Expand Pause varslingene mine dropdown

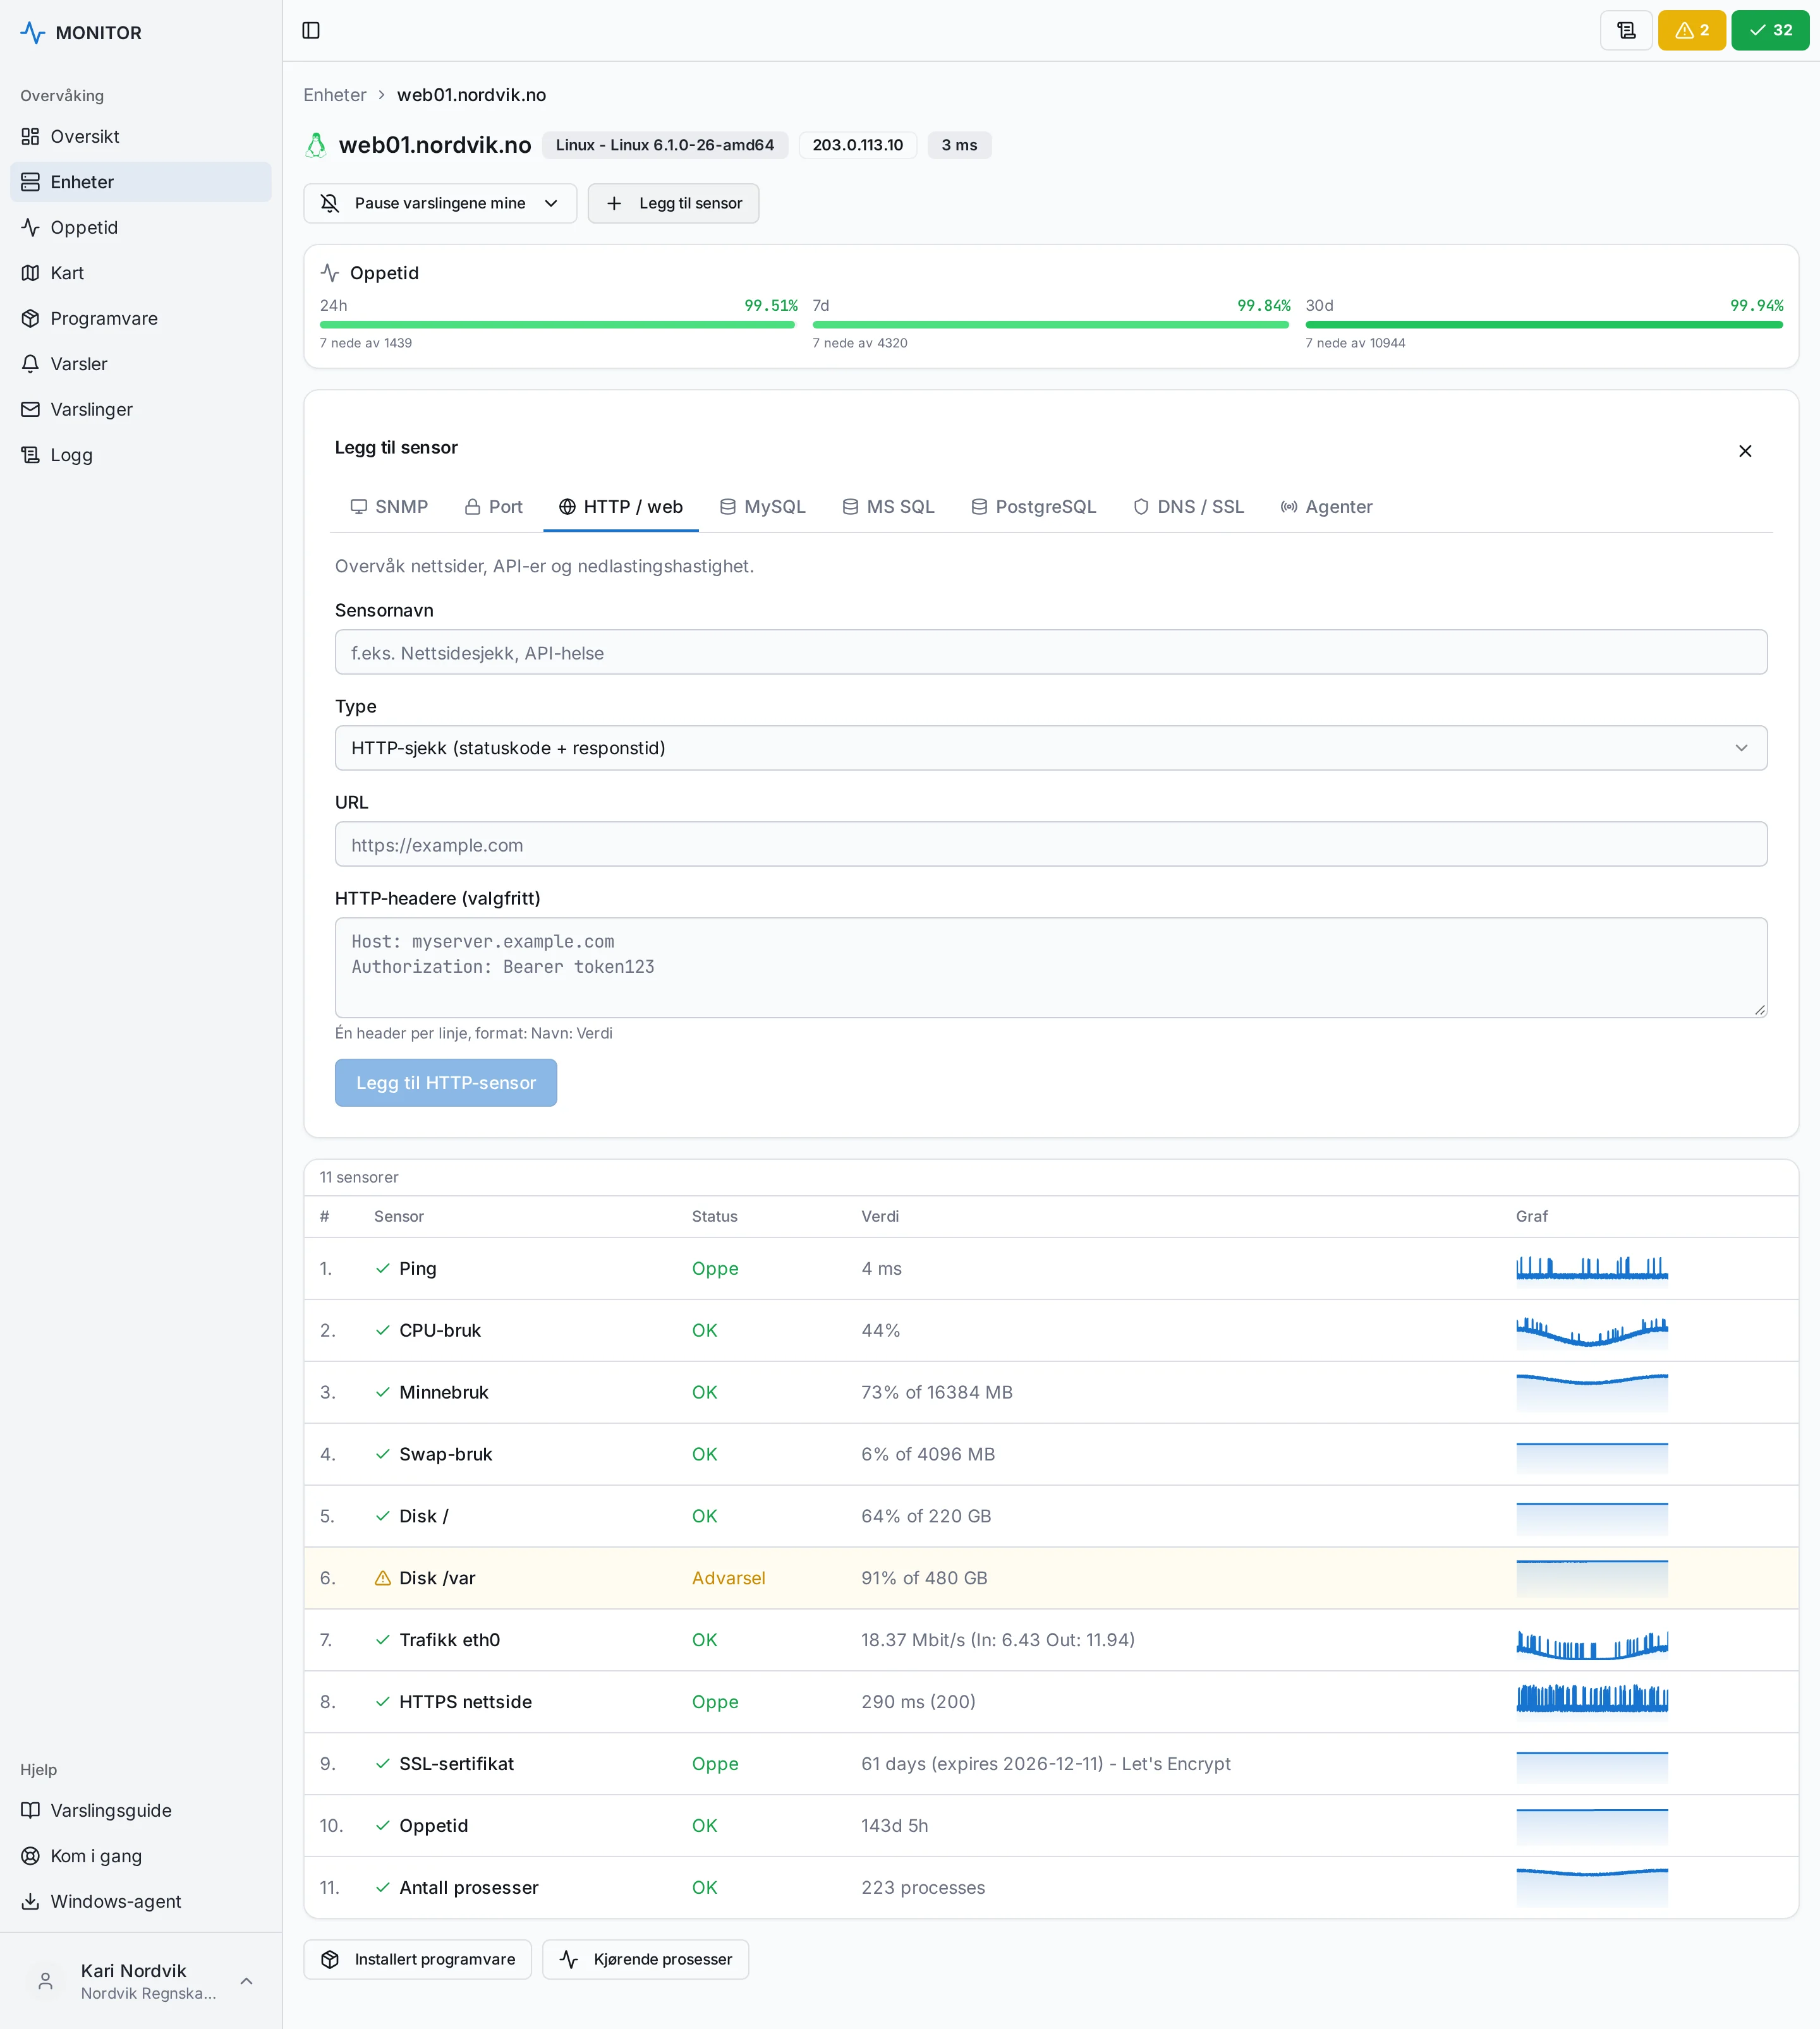tap(440, 203)
